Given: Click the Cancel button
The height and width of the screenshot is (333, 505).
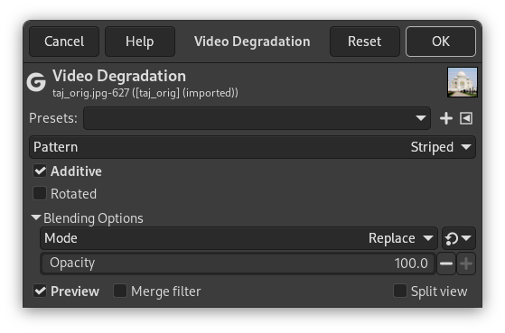Looking at the screenshot, I should point(64,42).
